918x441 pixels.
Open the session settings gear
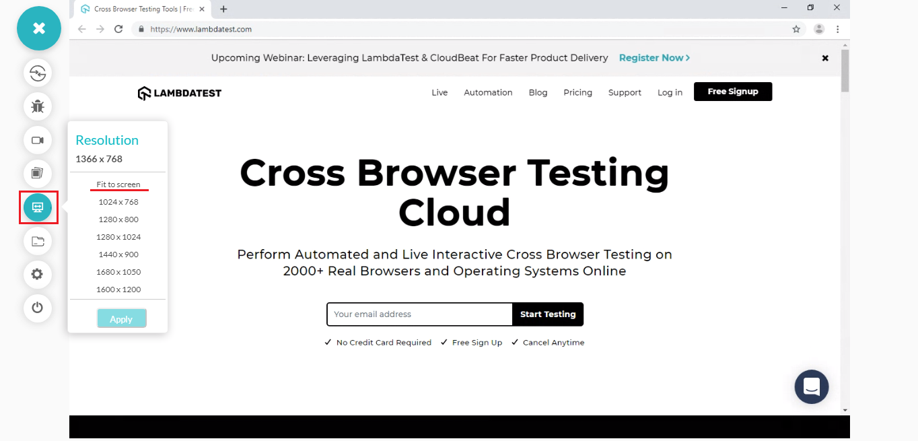coord(38,274)
